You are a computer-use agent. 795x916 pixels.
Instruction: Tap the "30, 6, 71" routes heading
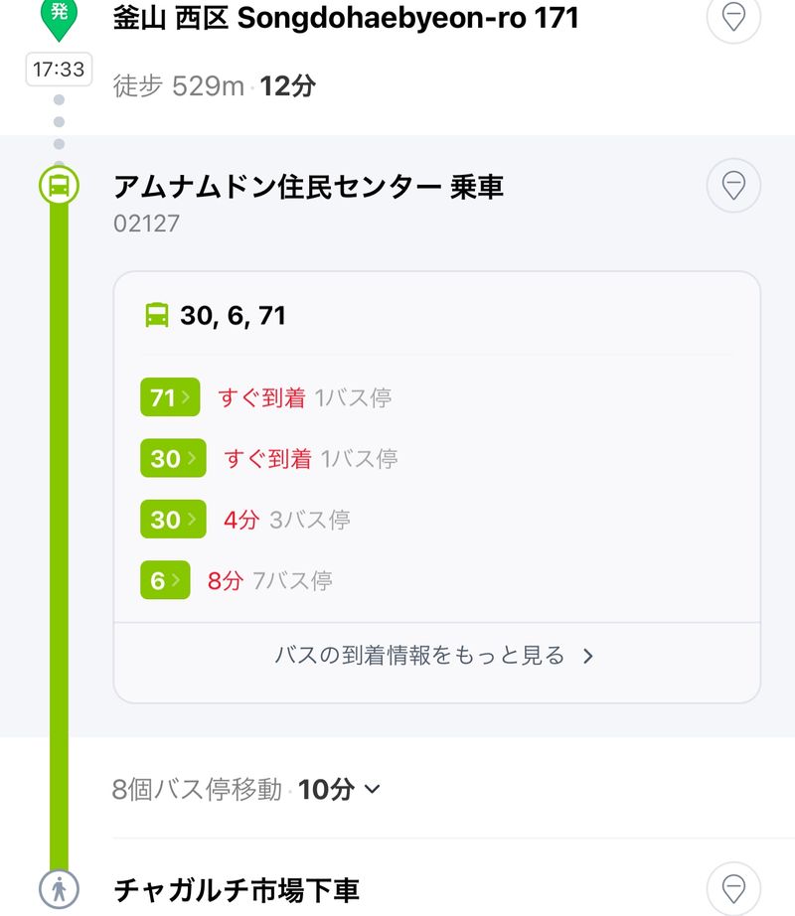(x=233, y=316)
